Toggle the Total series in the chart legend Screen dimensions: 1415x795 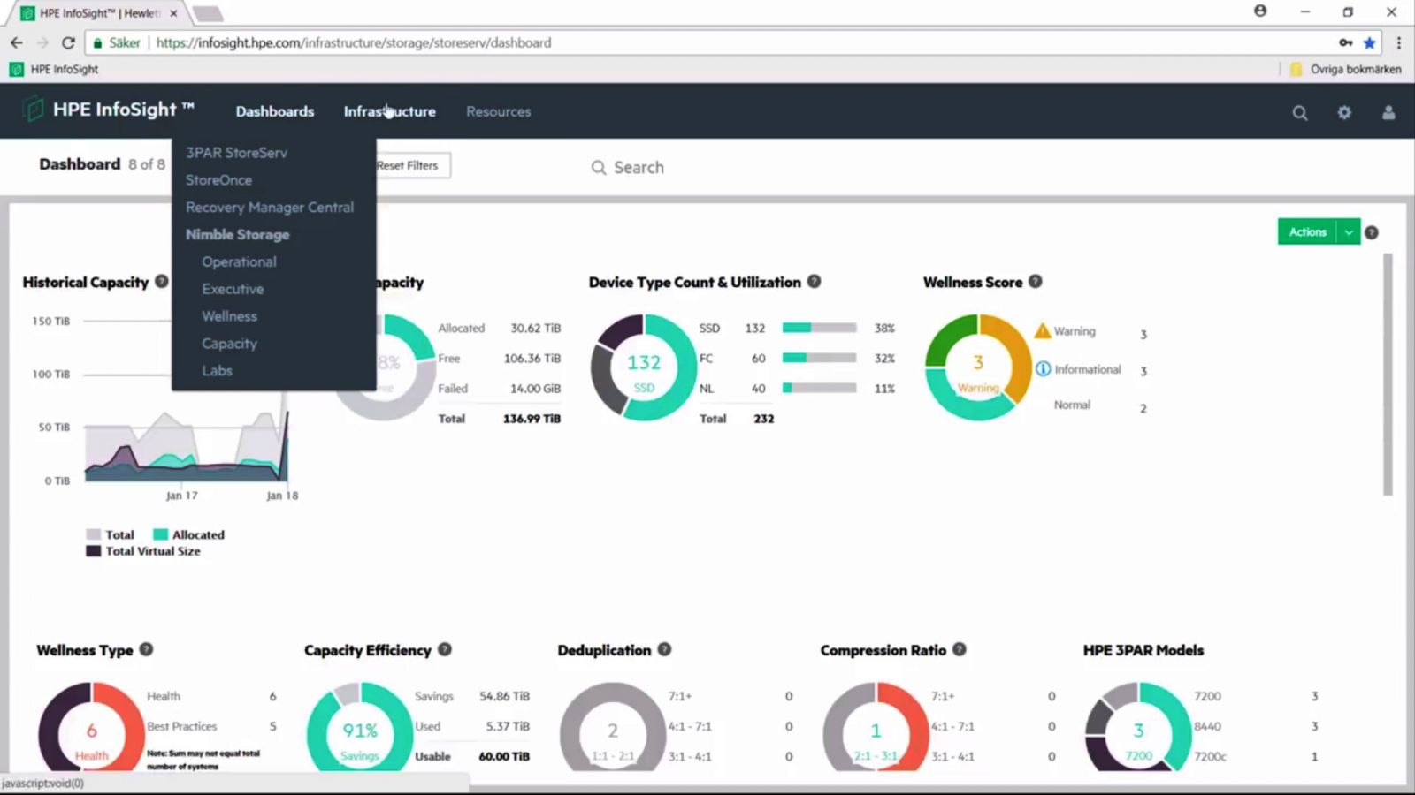coord(111,534)
